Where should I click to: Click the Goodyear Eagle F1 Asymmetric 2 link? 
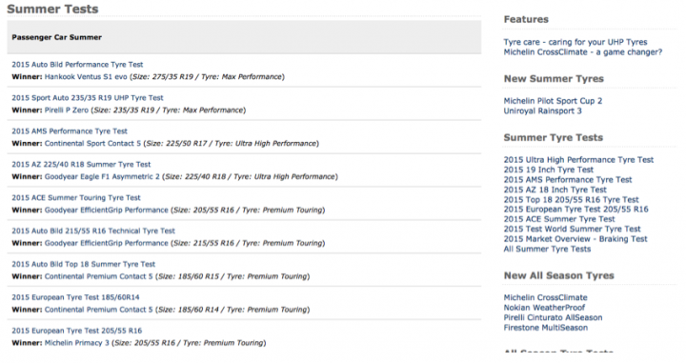tap(102, 176)
